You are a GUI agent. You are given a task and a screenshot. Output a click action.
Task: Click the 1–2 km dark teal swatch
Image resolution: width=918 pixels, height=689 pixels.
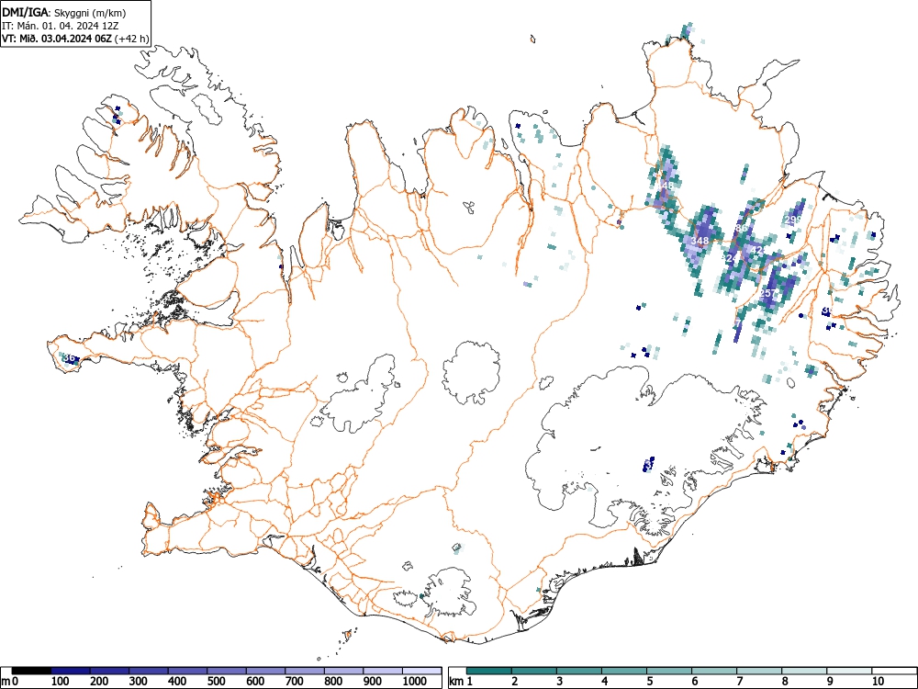point(489,671)
